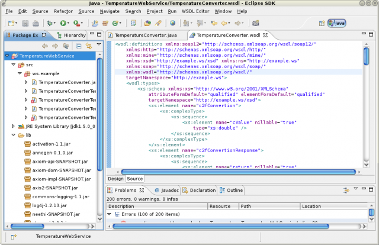Click the Last Edit Location icon

point(214,23)
